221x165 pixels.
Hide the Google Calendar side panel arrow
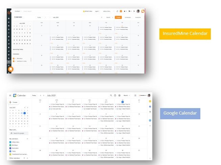[150, 158]
